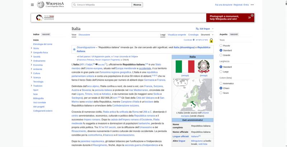Open the main hamburger menu
Viewport: 287px width, 147px height.
click(x=32, y=5)
